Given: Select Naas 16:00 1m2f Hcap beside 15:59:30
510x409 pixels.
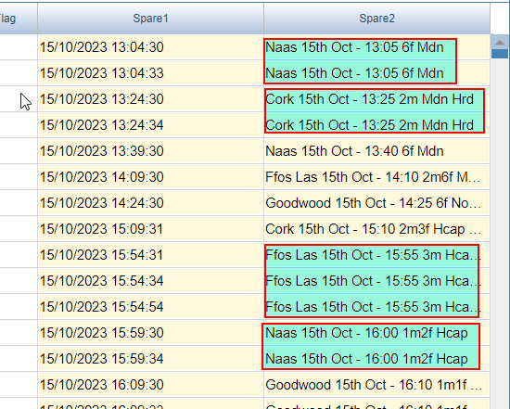Looking at the screenshot, I should click(376, 333).
